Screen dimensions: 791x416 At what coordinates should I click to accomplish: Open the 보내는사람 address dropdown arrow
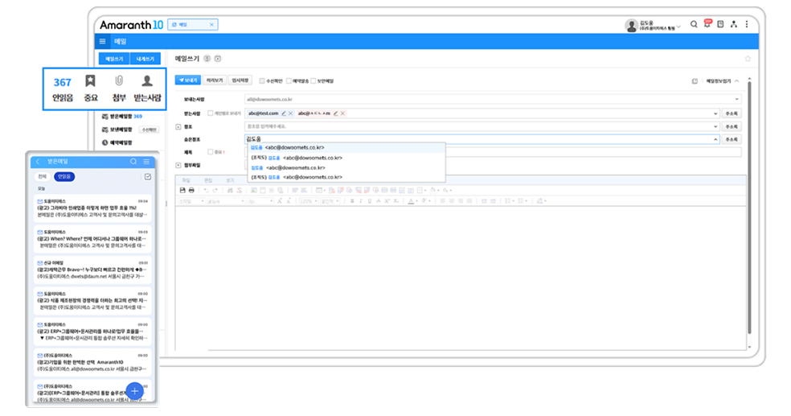[736, 100]
